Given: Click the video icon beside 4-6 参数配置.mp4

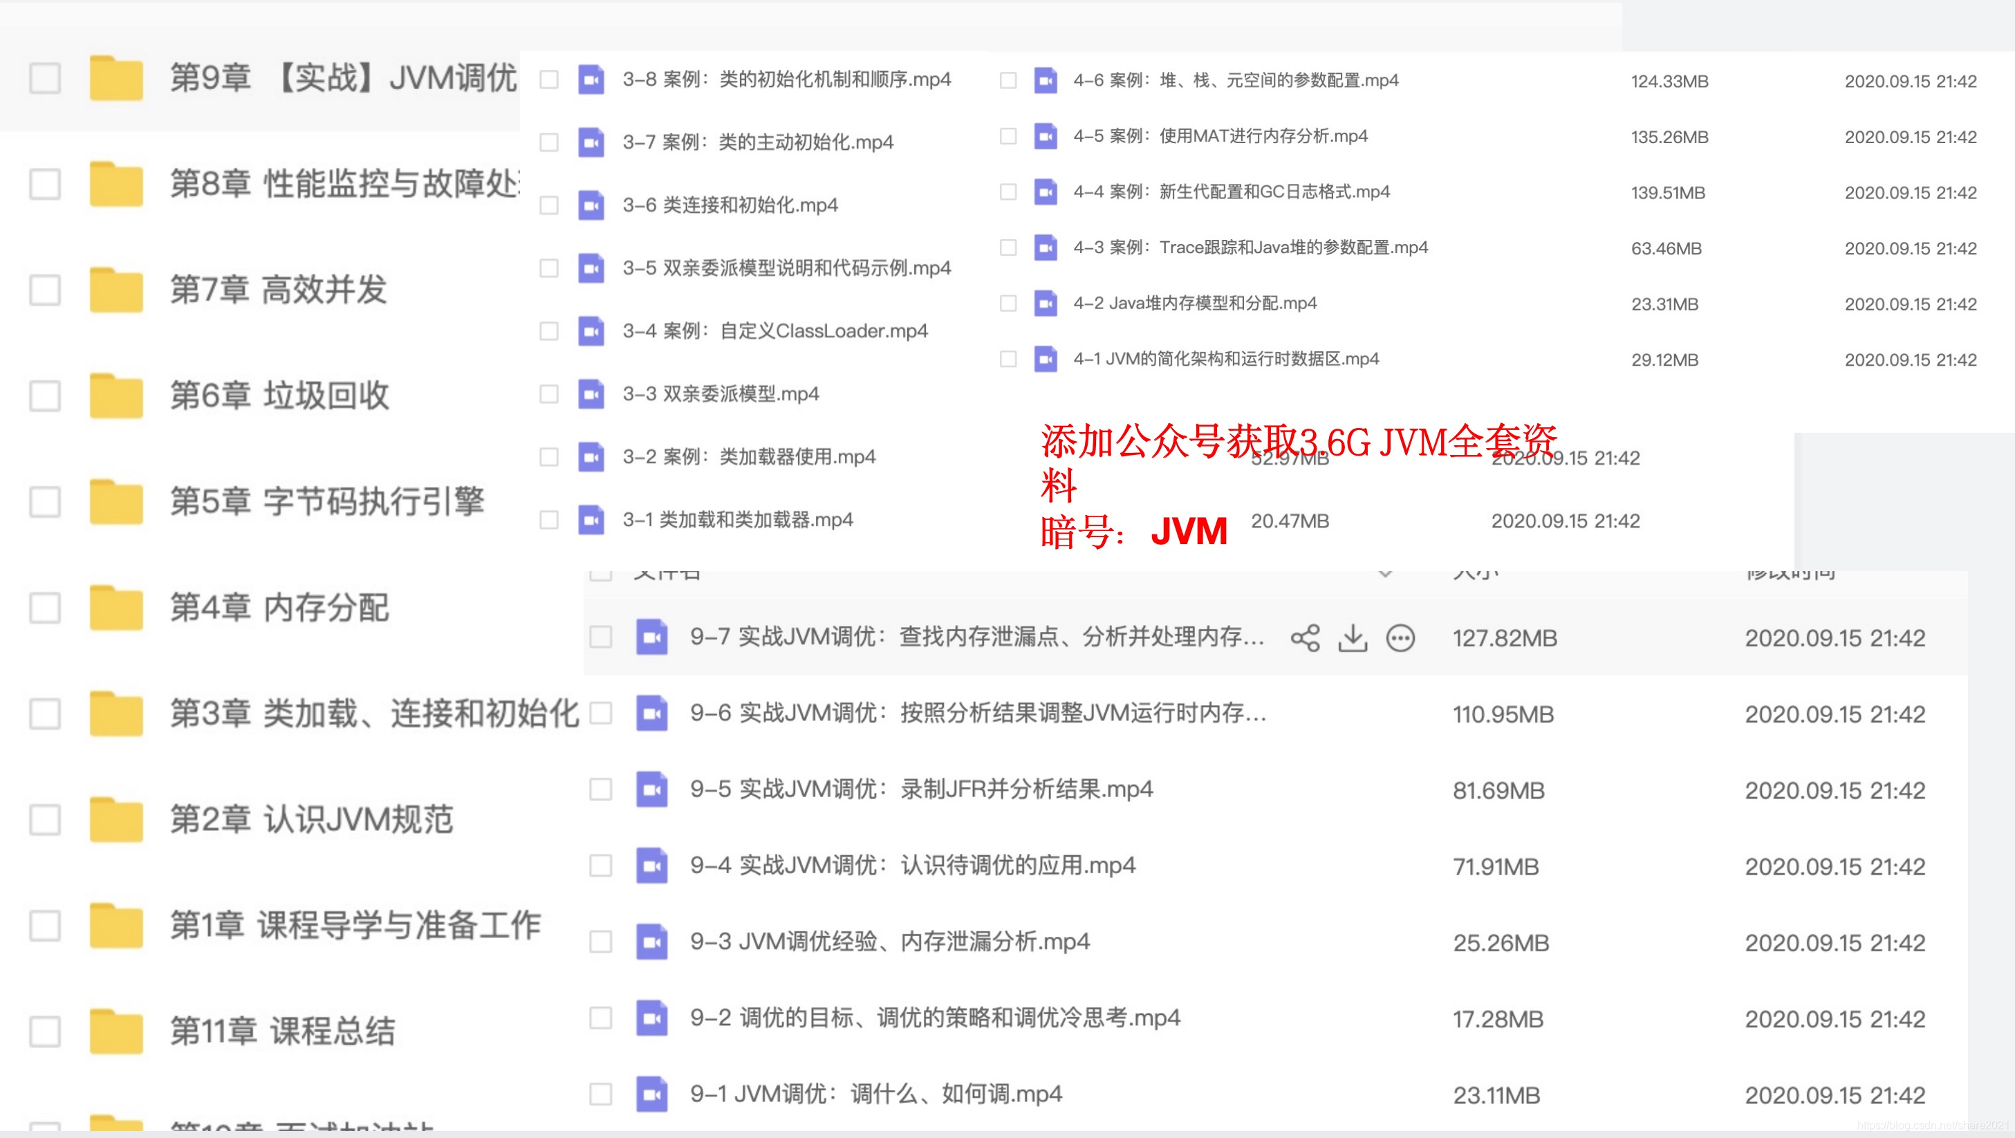Looking at the screenshot, I should 1045,80.
